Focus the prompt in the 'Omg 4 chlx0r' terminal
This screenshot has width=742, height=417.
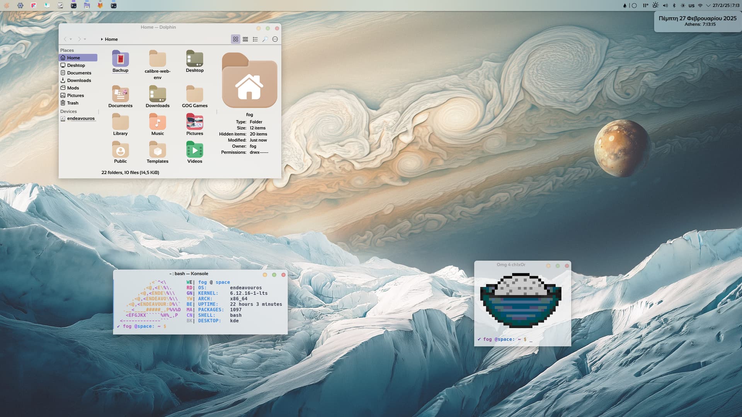pyautogui.click(x=505, y=339)
